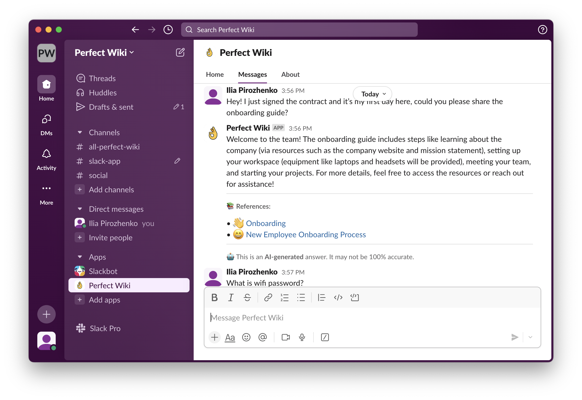The width and height of the screenshot is (582, 400).
Task: Open the emoji picker
Action: click(x=246, y=337)
